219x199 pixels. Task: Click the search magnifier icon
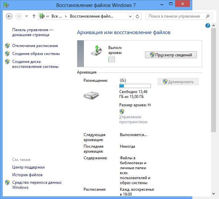(x=208, y=16)
